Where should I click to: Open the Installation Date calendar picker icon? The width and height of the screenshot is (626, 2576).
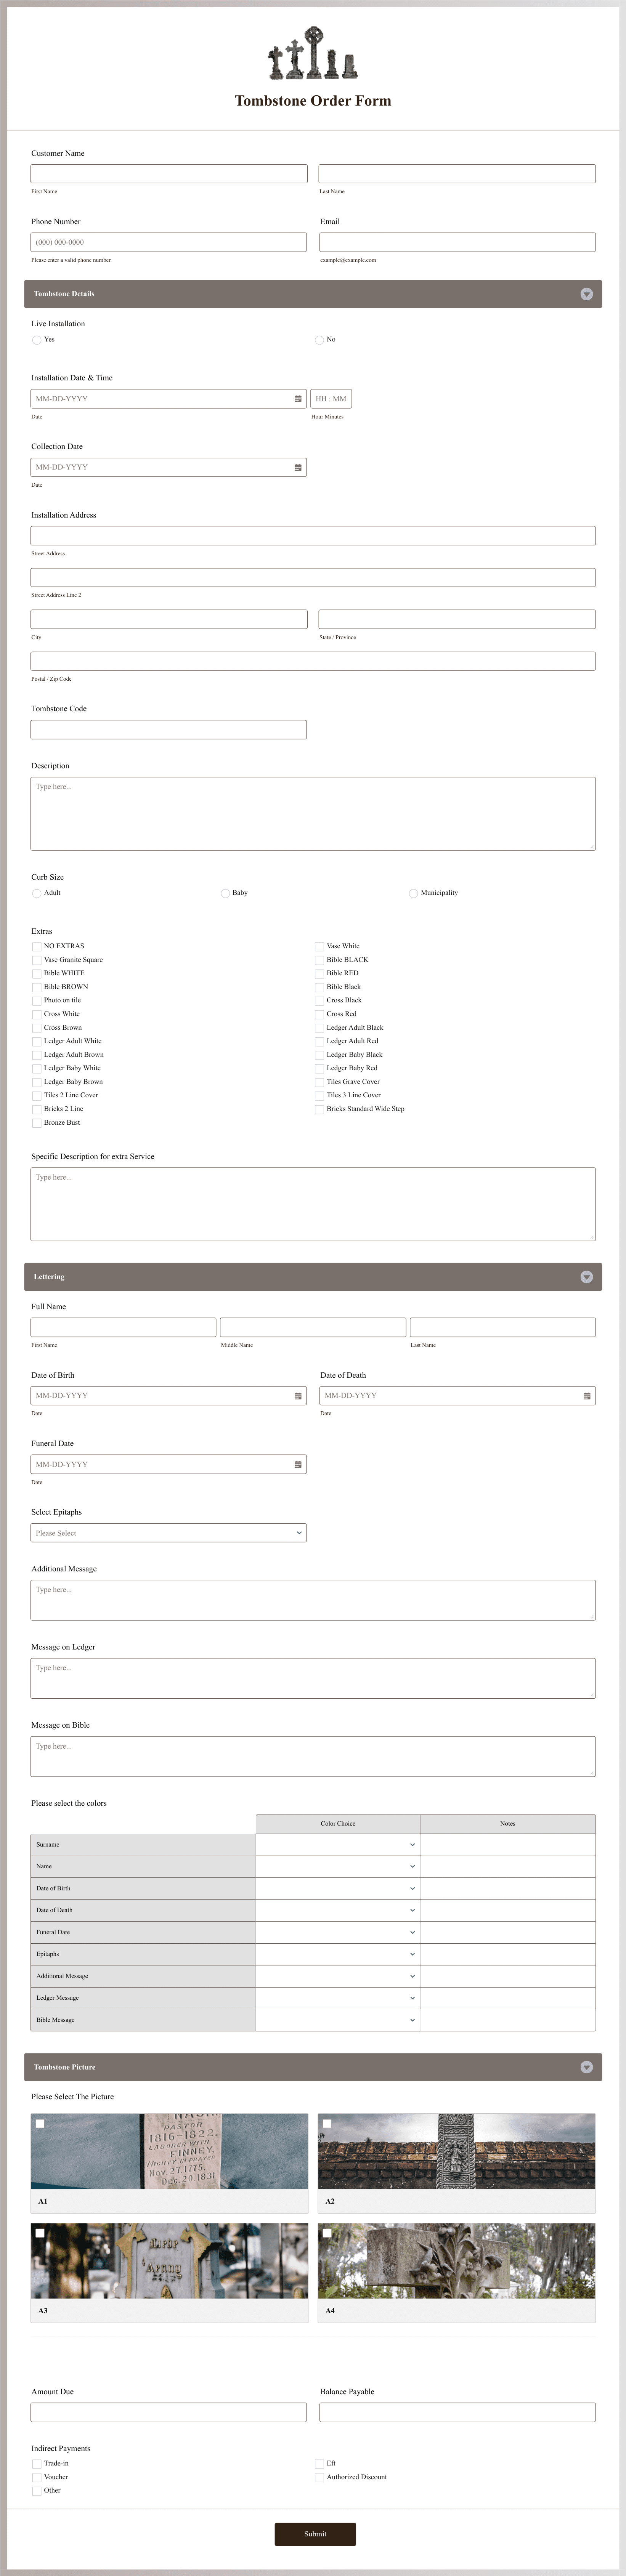coord(297,399)
